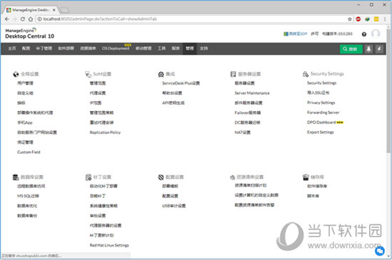Click the integration section gear-house icon
Screen dimensions: 392x260
click(161, 74)
